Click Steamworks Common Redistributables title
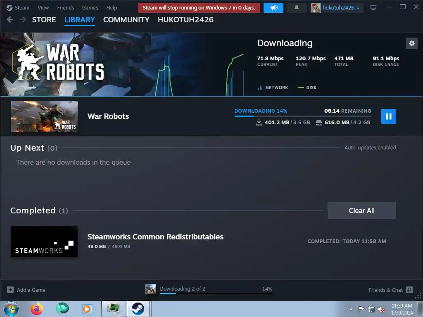 pyautogui.click(x=155, y=237)
